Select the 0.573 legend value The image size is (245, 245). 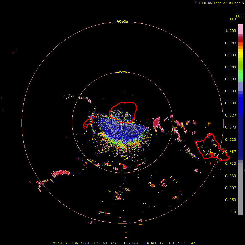click(x=231, y=127)
